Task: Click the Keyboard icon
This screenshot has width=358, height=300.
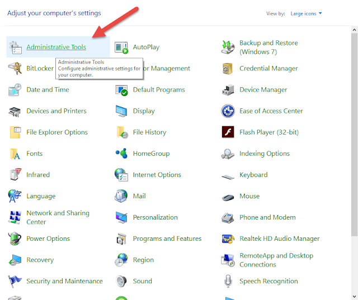Action: [228, 177]
